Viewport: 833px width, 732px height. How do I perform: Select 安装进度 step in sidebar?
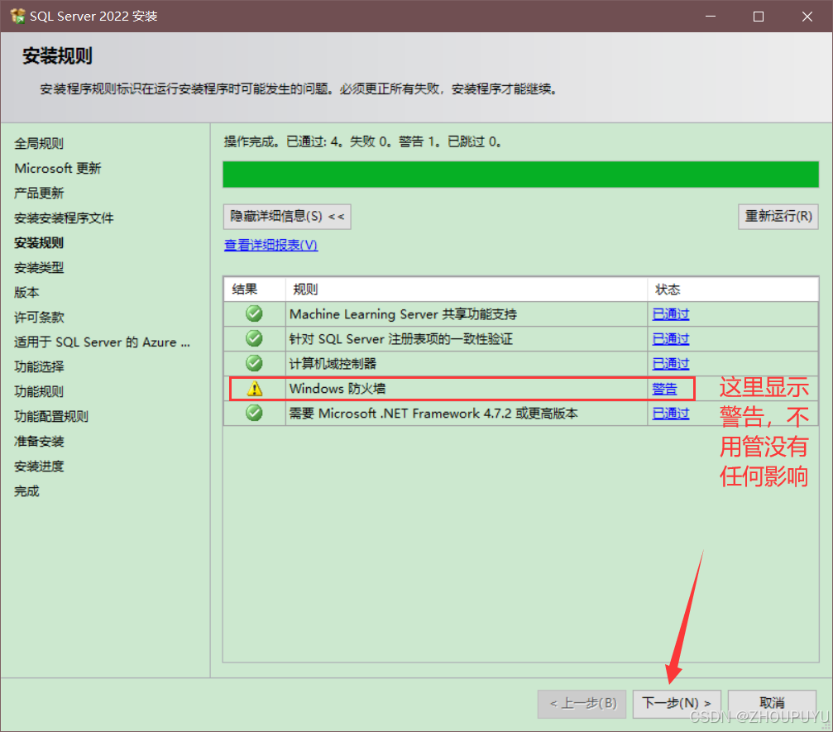click(x=39, y=466)
